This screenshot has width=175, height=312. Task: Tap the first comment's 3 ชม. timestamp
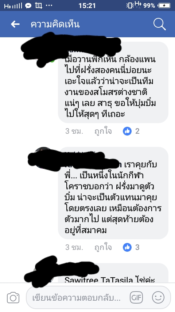[x=74, y=131]
